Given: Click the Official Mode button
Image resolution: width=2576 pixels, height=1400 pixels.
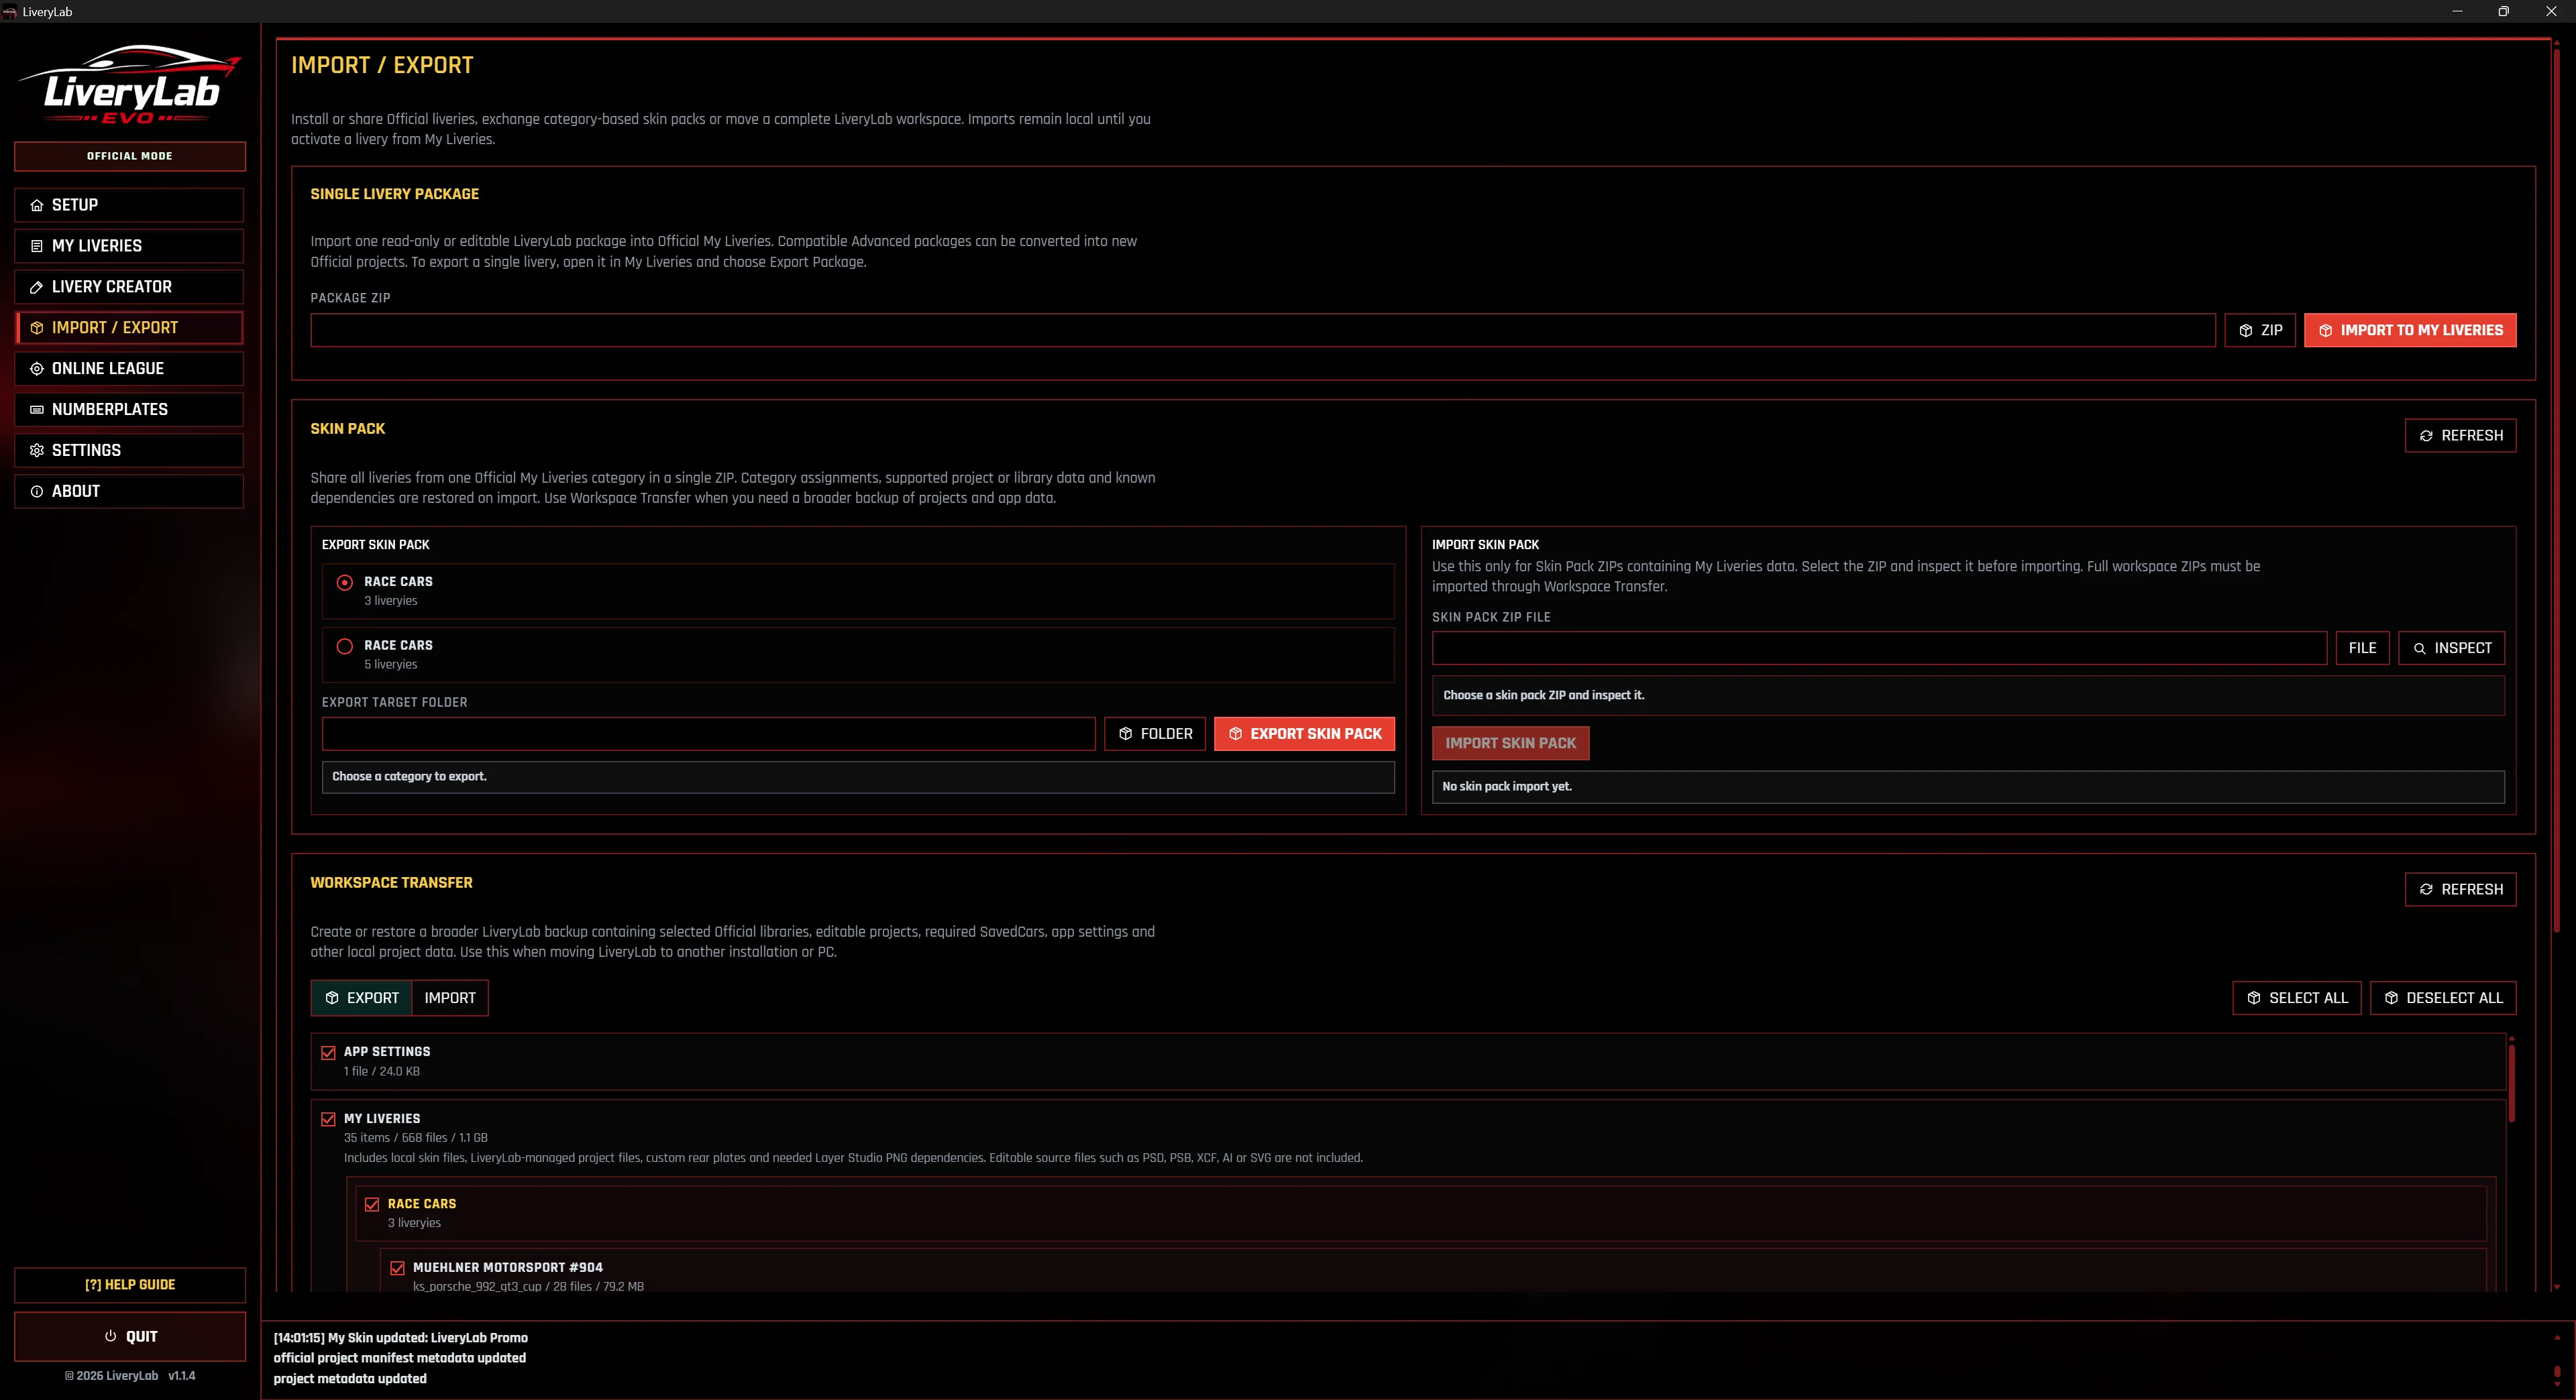Looking at the screenshot, I should [129, 156].
